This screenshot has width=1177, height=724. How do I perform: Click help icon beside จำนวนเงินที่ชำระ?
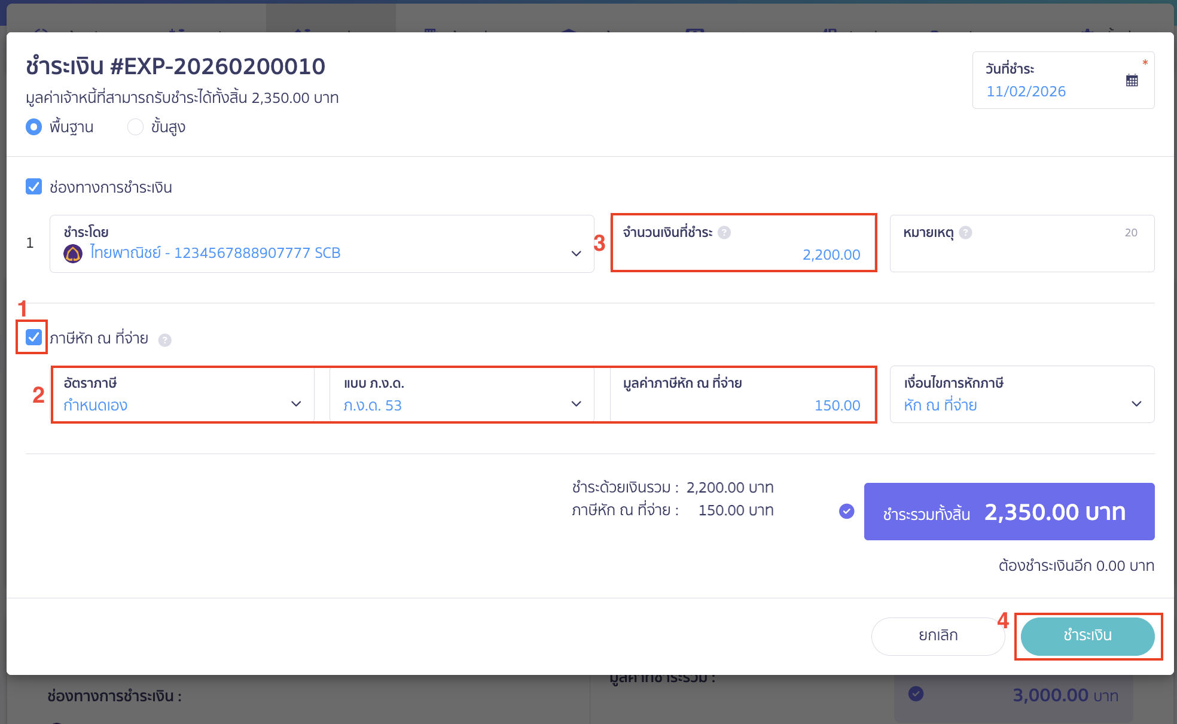click(x=724, y=233)
